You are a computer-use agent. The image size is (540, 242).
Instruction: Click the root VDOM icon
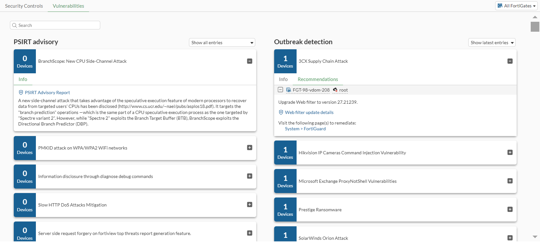pos(335,90)
